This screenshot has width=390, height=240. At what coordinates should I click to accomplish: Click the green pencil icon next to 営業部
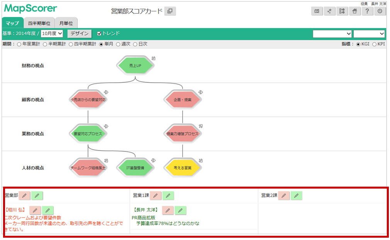[37, 196]
